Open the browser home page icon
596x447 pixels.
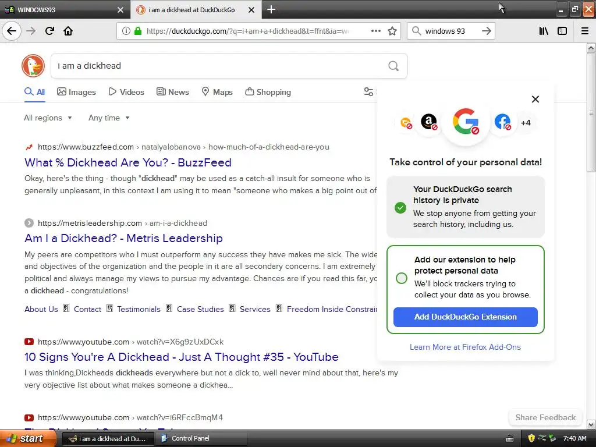[x=68, y=31]
